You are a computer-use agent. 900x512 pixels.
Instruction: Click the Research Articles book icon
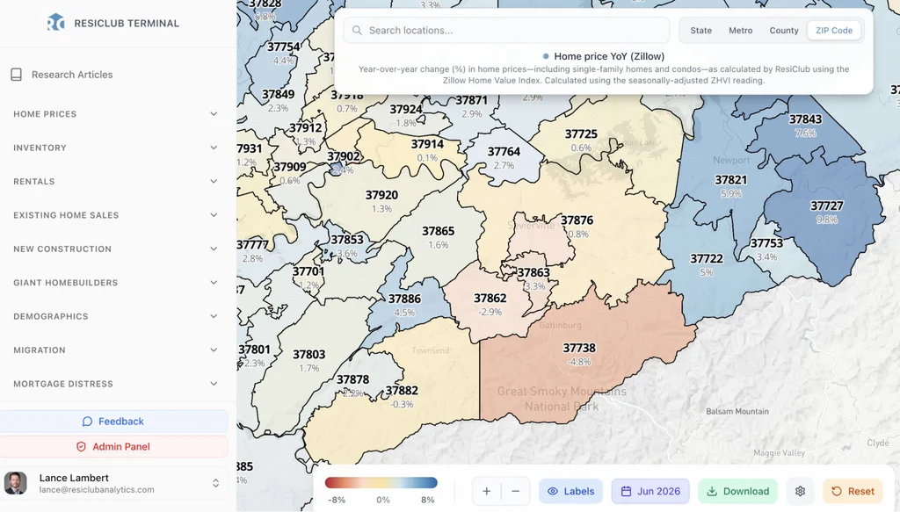[x=16, y=75]
